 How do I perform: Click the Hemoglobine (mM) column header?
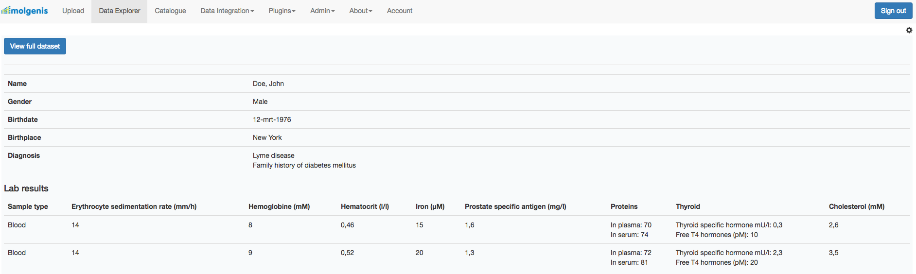(x=279, y=206)
